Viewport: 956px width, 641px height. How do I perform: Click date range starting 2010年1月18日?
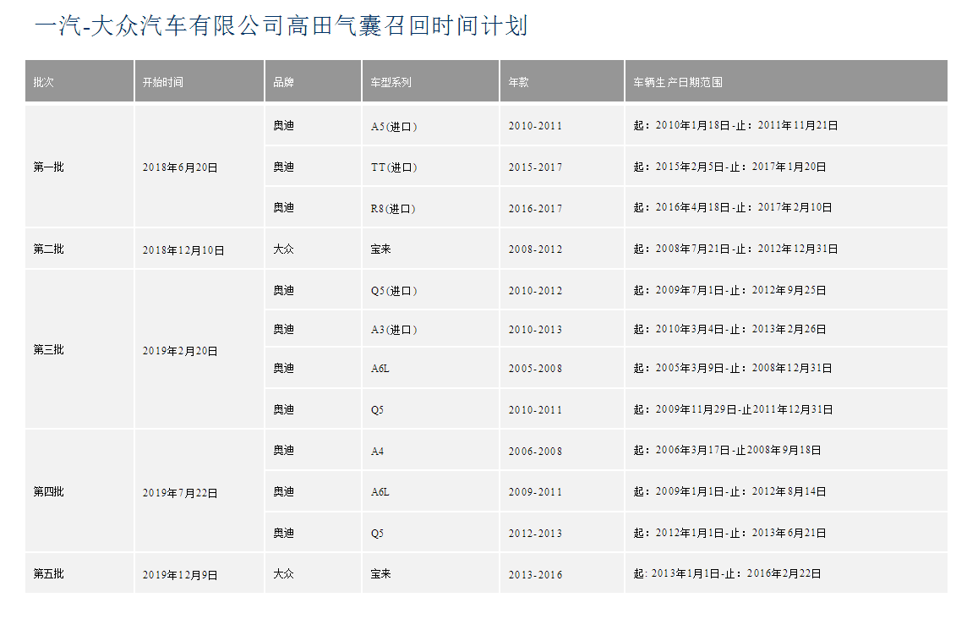[735, 126]
